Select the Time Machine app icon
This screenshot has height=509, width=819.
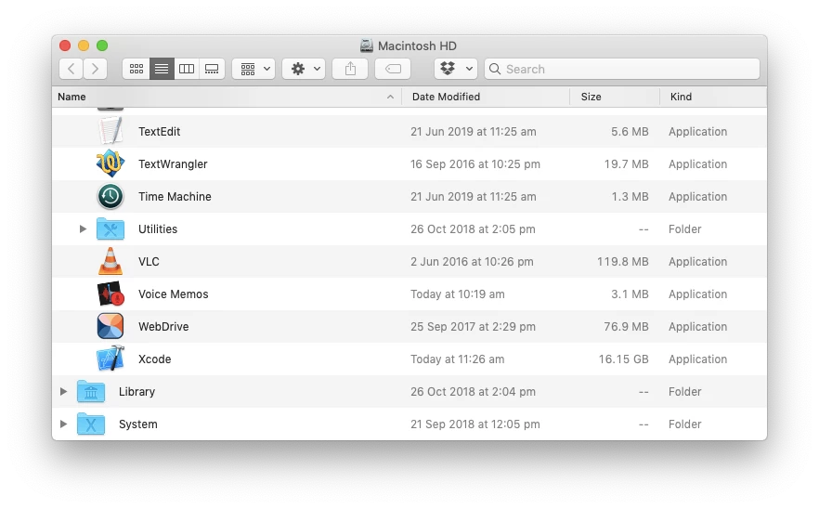[x=110, y=197]
